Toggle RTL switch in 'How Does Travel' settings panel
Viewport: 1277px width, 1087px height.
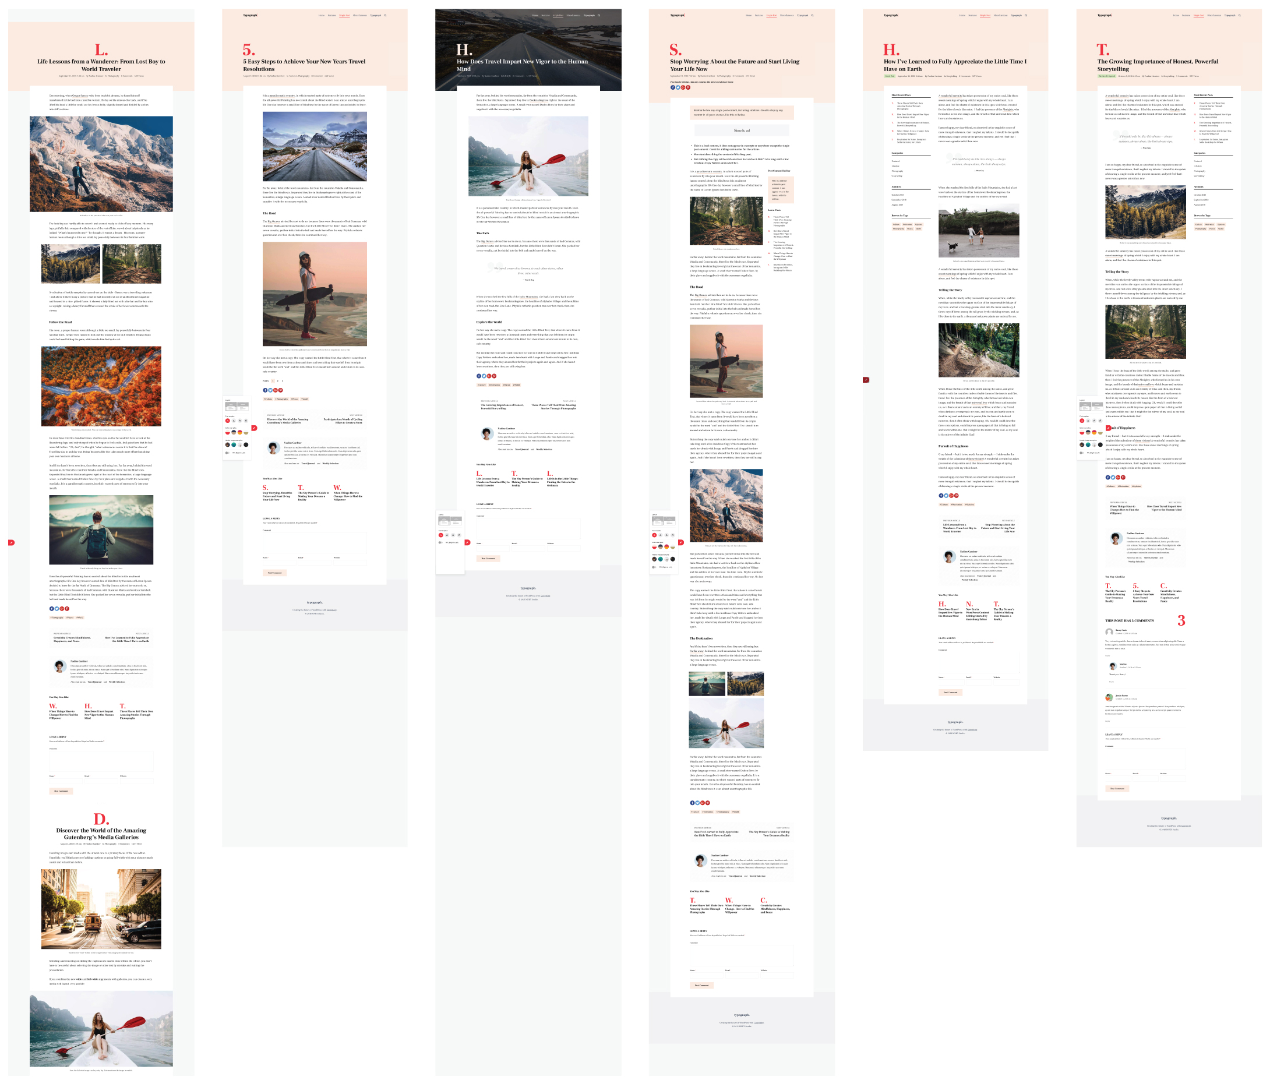click(440, 542)
